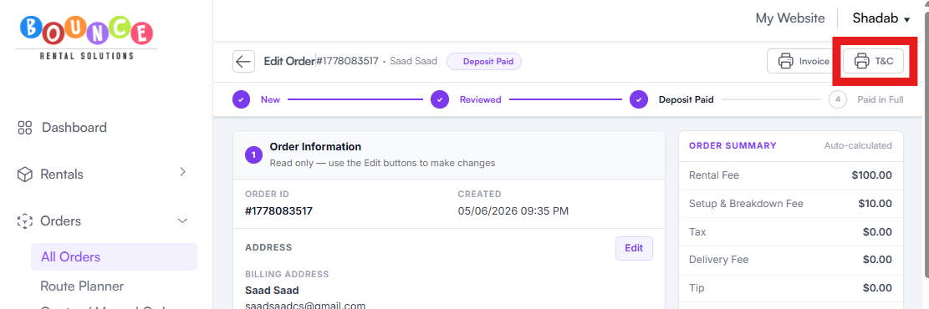
Task: Expand the Rentals submenu chevron
Action: [x=182, y=172]
